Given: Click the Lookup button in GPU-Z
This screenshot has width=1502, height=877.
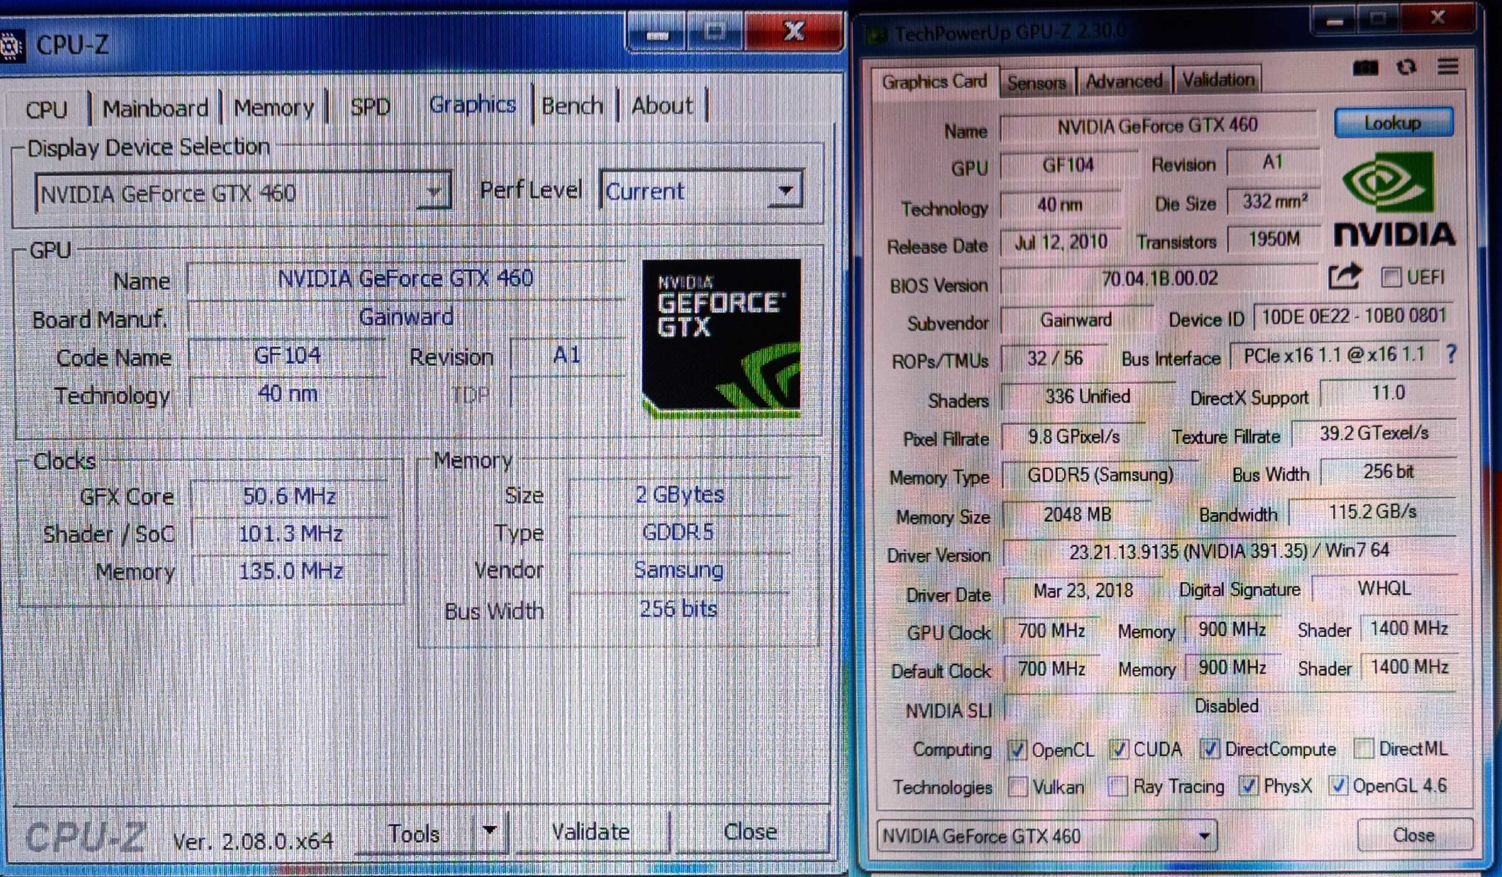Looking at the screenshot, I should (x=1394, y=124).
